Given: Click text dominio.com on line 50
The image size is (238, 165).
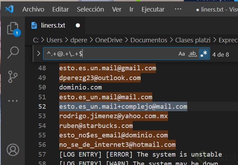Looking at the screenshot, I should 80,87.
